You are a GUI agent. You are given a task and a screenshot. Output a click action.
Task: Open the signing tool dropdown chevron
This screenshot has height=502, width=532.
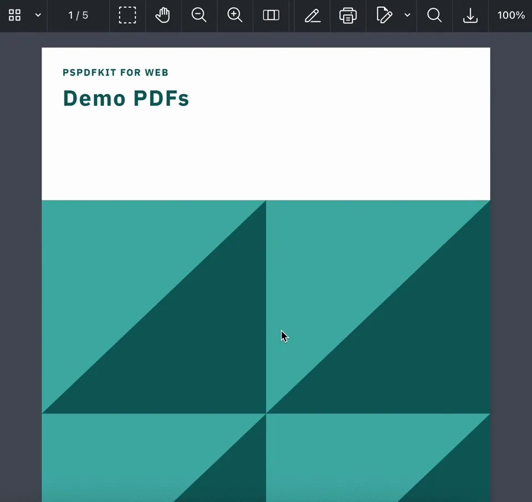[408, 15]
